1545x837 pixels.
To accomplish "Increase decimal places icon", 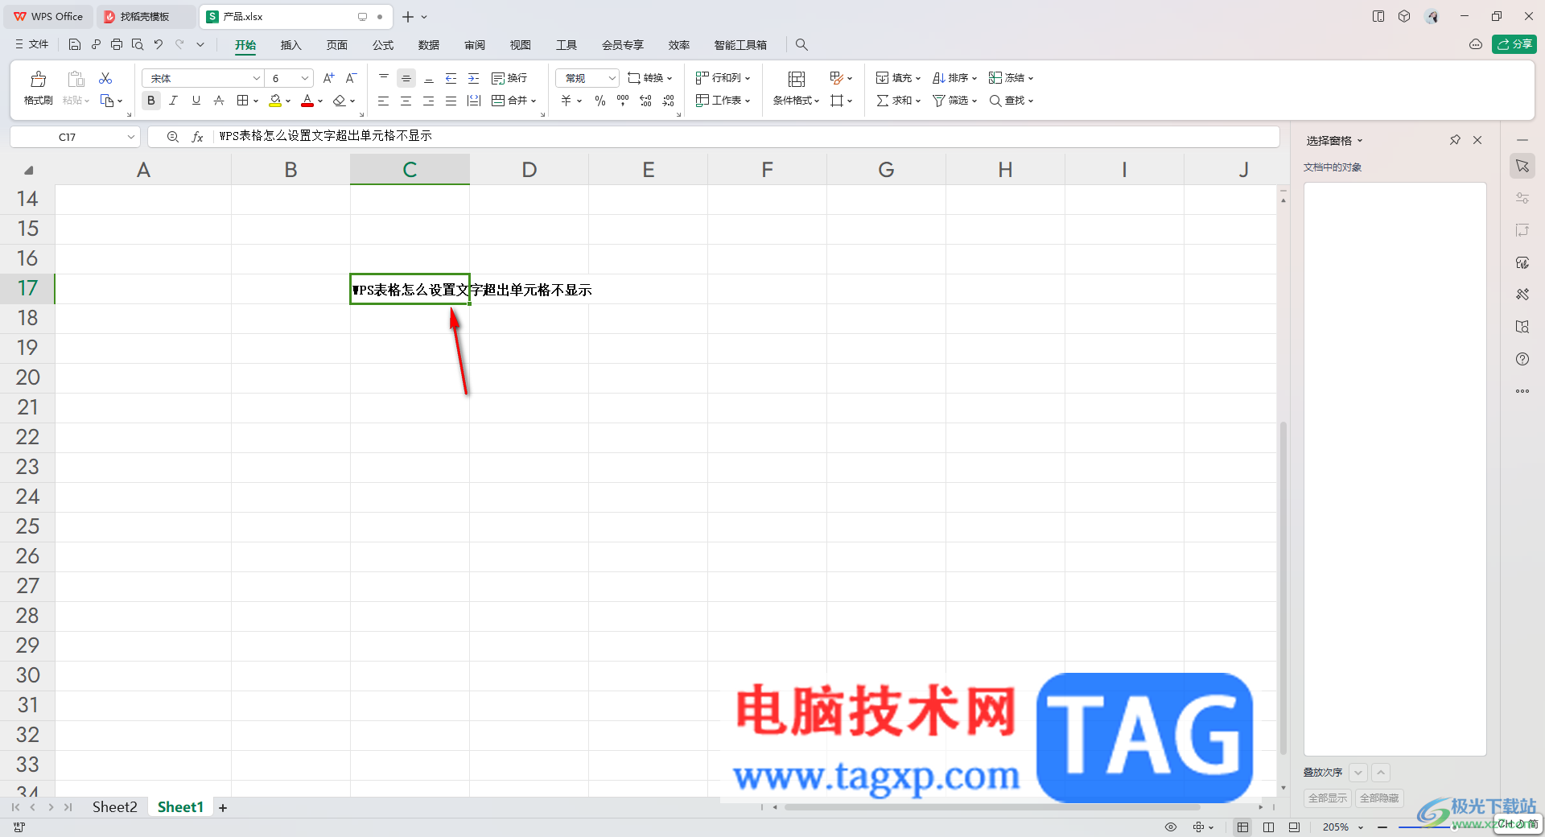I will coord(645,101).
